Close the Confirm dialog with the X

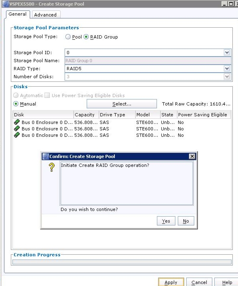192,156
